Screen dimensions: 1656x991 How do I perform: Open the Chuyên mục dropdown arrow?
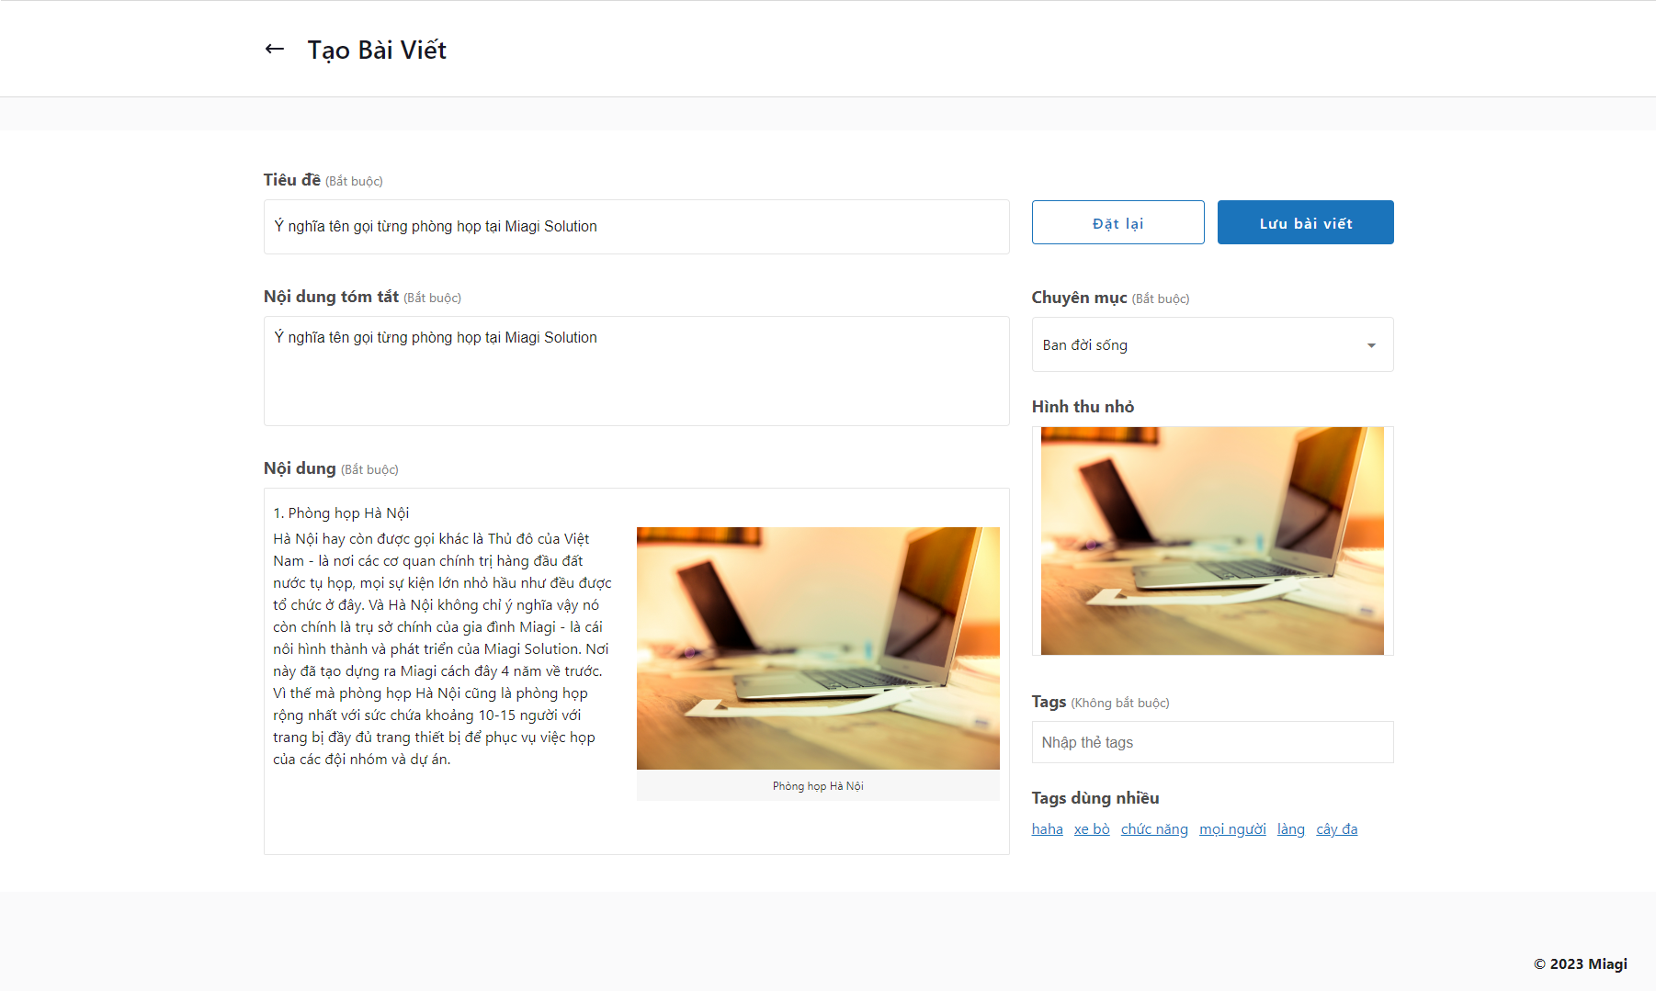pyautogui.click(x=1371, y=345)
